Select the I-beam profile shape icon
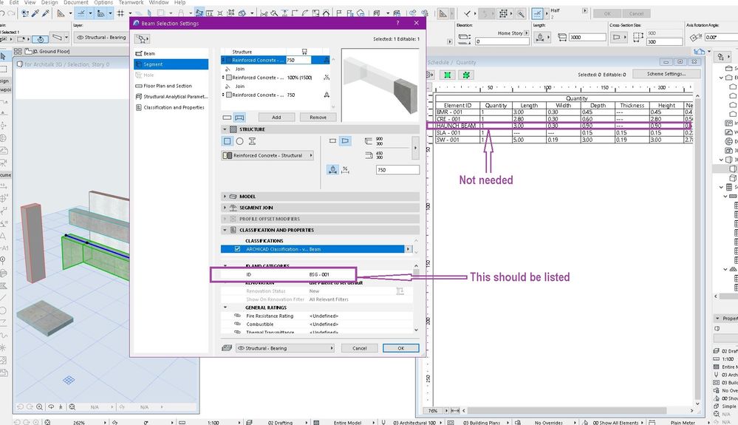738x425 pixels. pos(252,141)
